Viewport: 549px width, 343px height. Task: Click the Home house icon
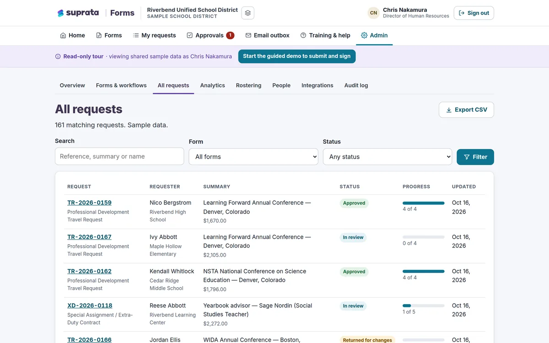63,35
